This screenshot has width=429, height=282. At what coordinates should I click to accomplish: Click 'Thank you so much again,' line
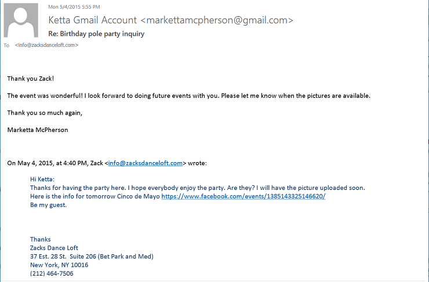pos(45,113)
